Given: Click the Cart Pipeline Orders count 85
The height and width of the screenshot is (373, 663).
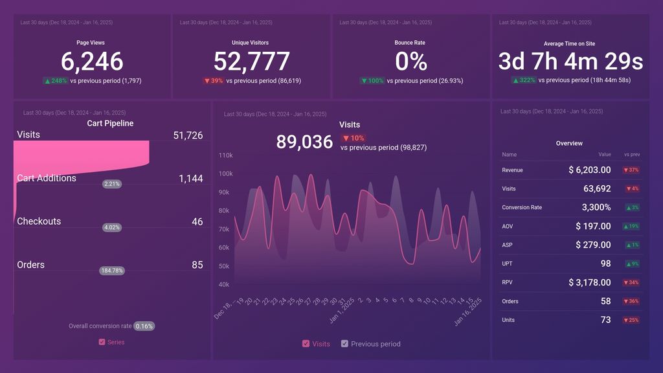Looking at the screenshot, I should (x=197, y=265).
